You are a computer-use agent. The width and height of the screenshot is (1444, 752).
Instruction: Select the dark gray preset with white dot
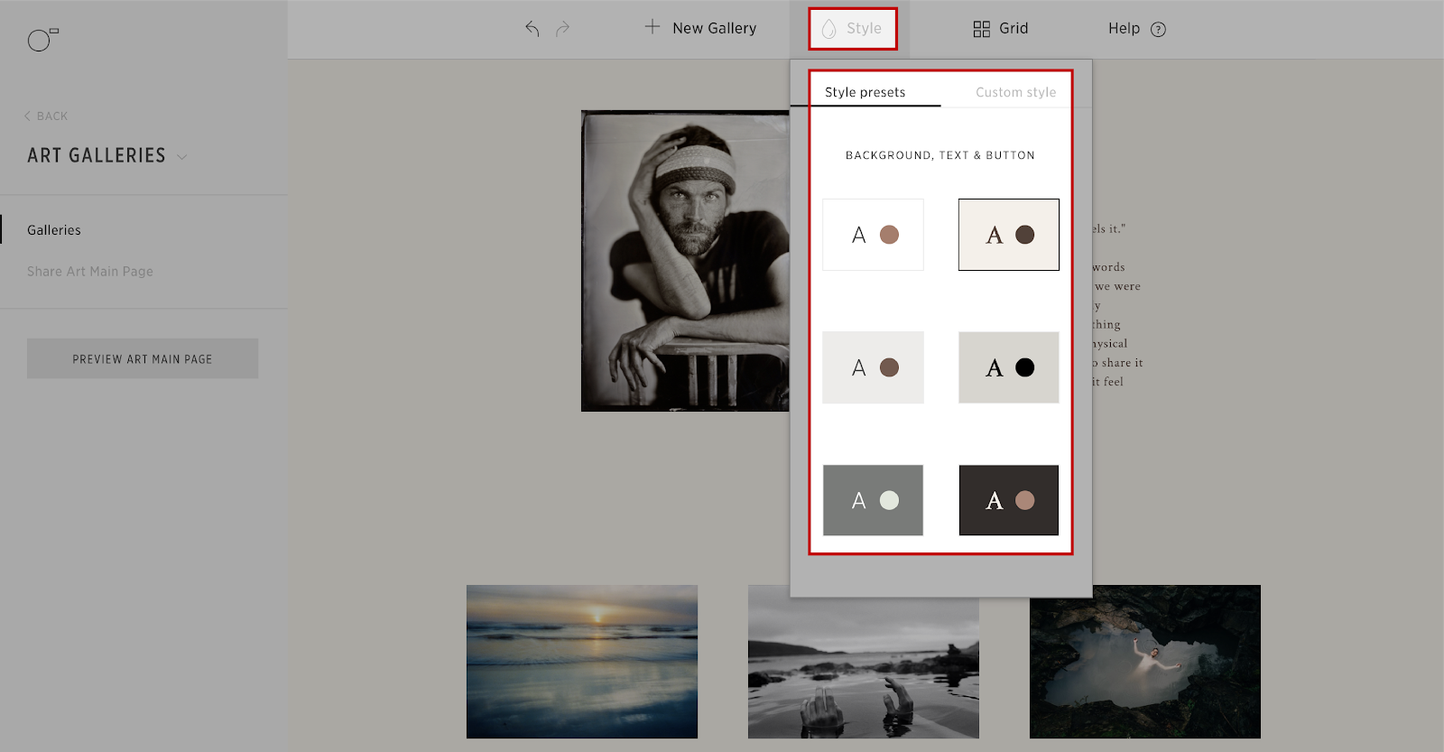(x=873, y=500)
